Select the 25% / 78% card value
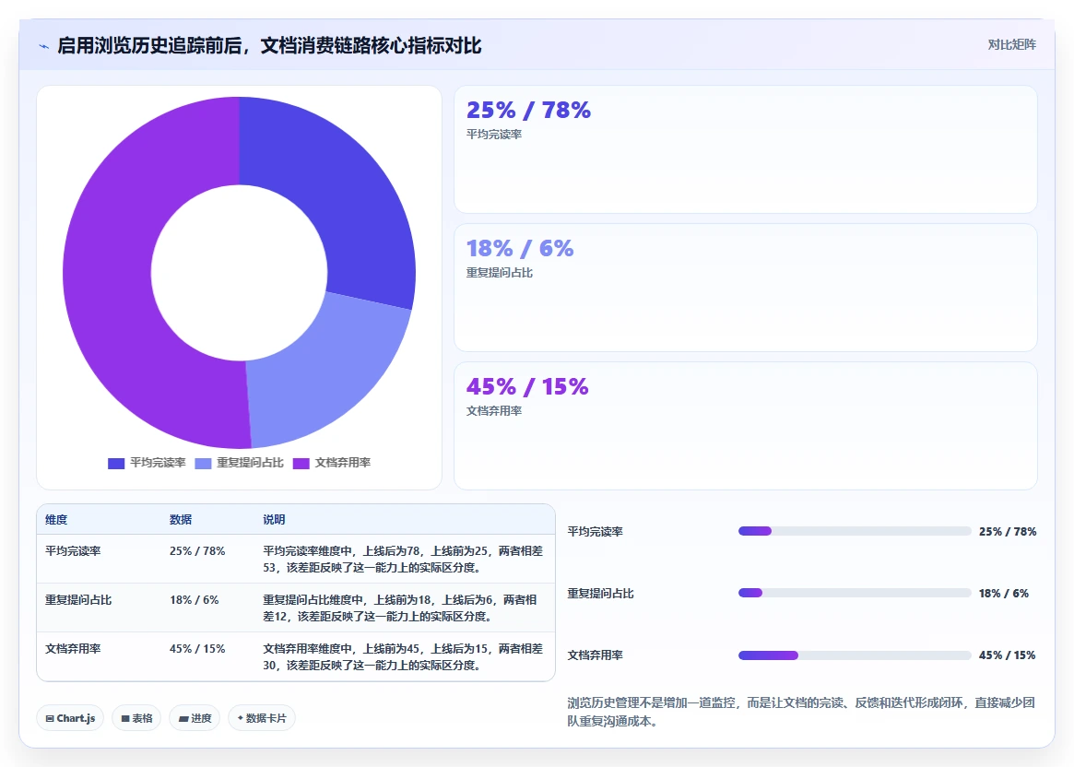 click(528, 110)
